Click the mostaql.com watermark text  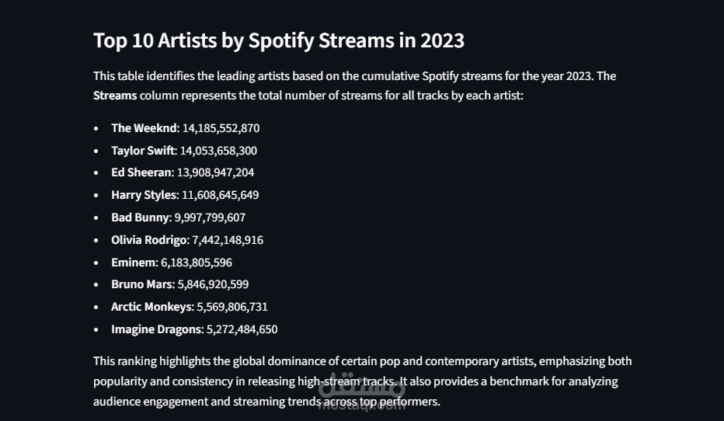pos(361,405)
